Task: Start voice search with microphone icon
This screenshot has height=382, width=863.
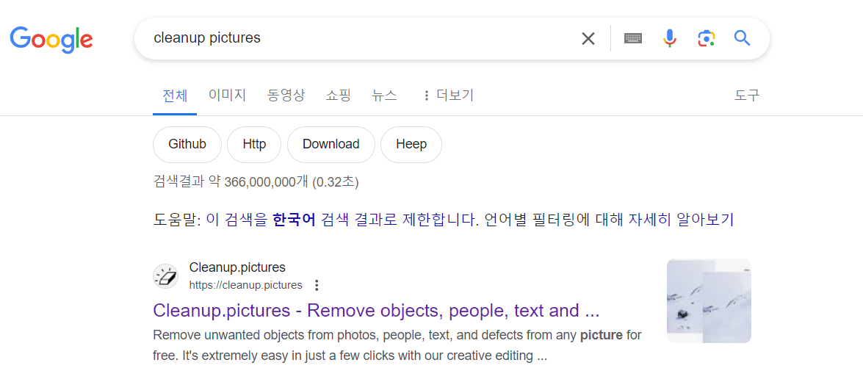Action: (669, 38)
